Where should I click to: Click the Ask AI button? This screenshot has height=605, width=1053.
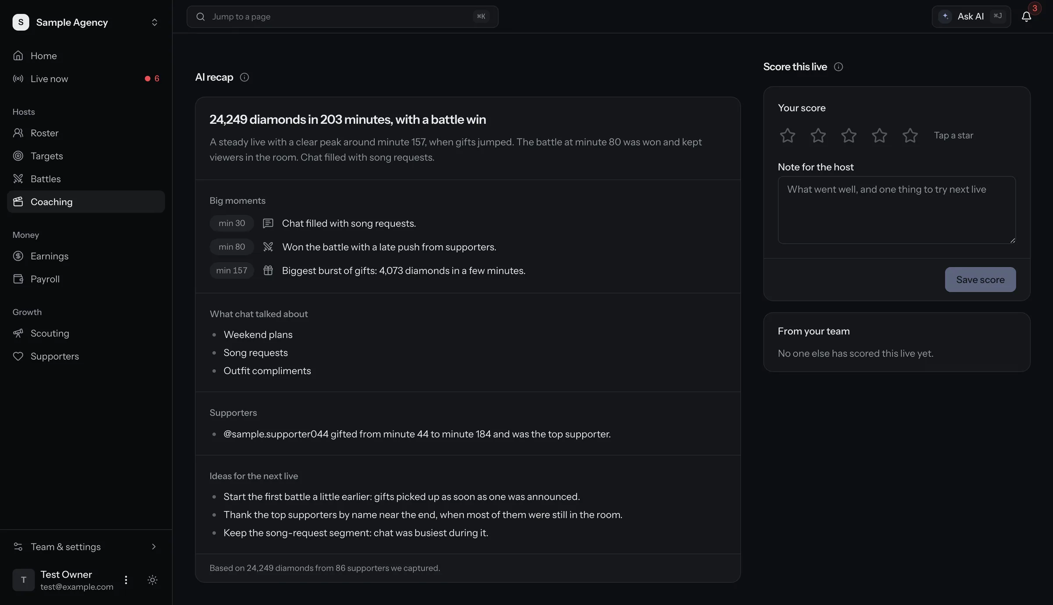971,17
